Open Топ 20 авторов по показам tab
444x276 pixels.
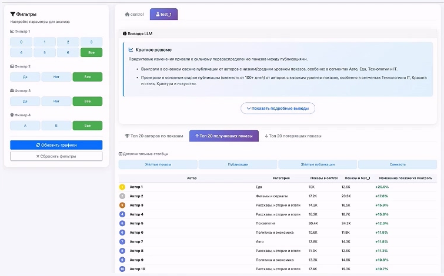click(x=154, y=136)
